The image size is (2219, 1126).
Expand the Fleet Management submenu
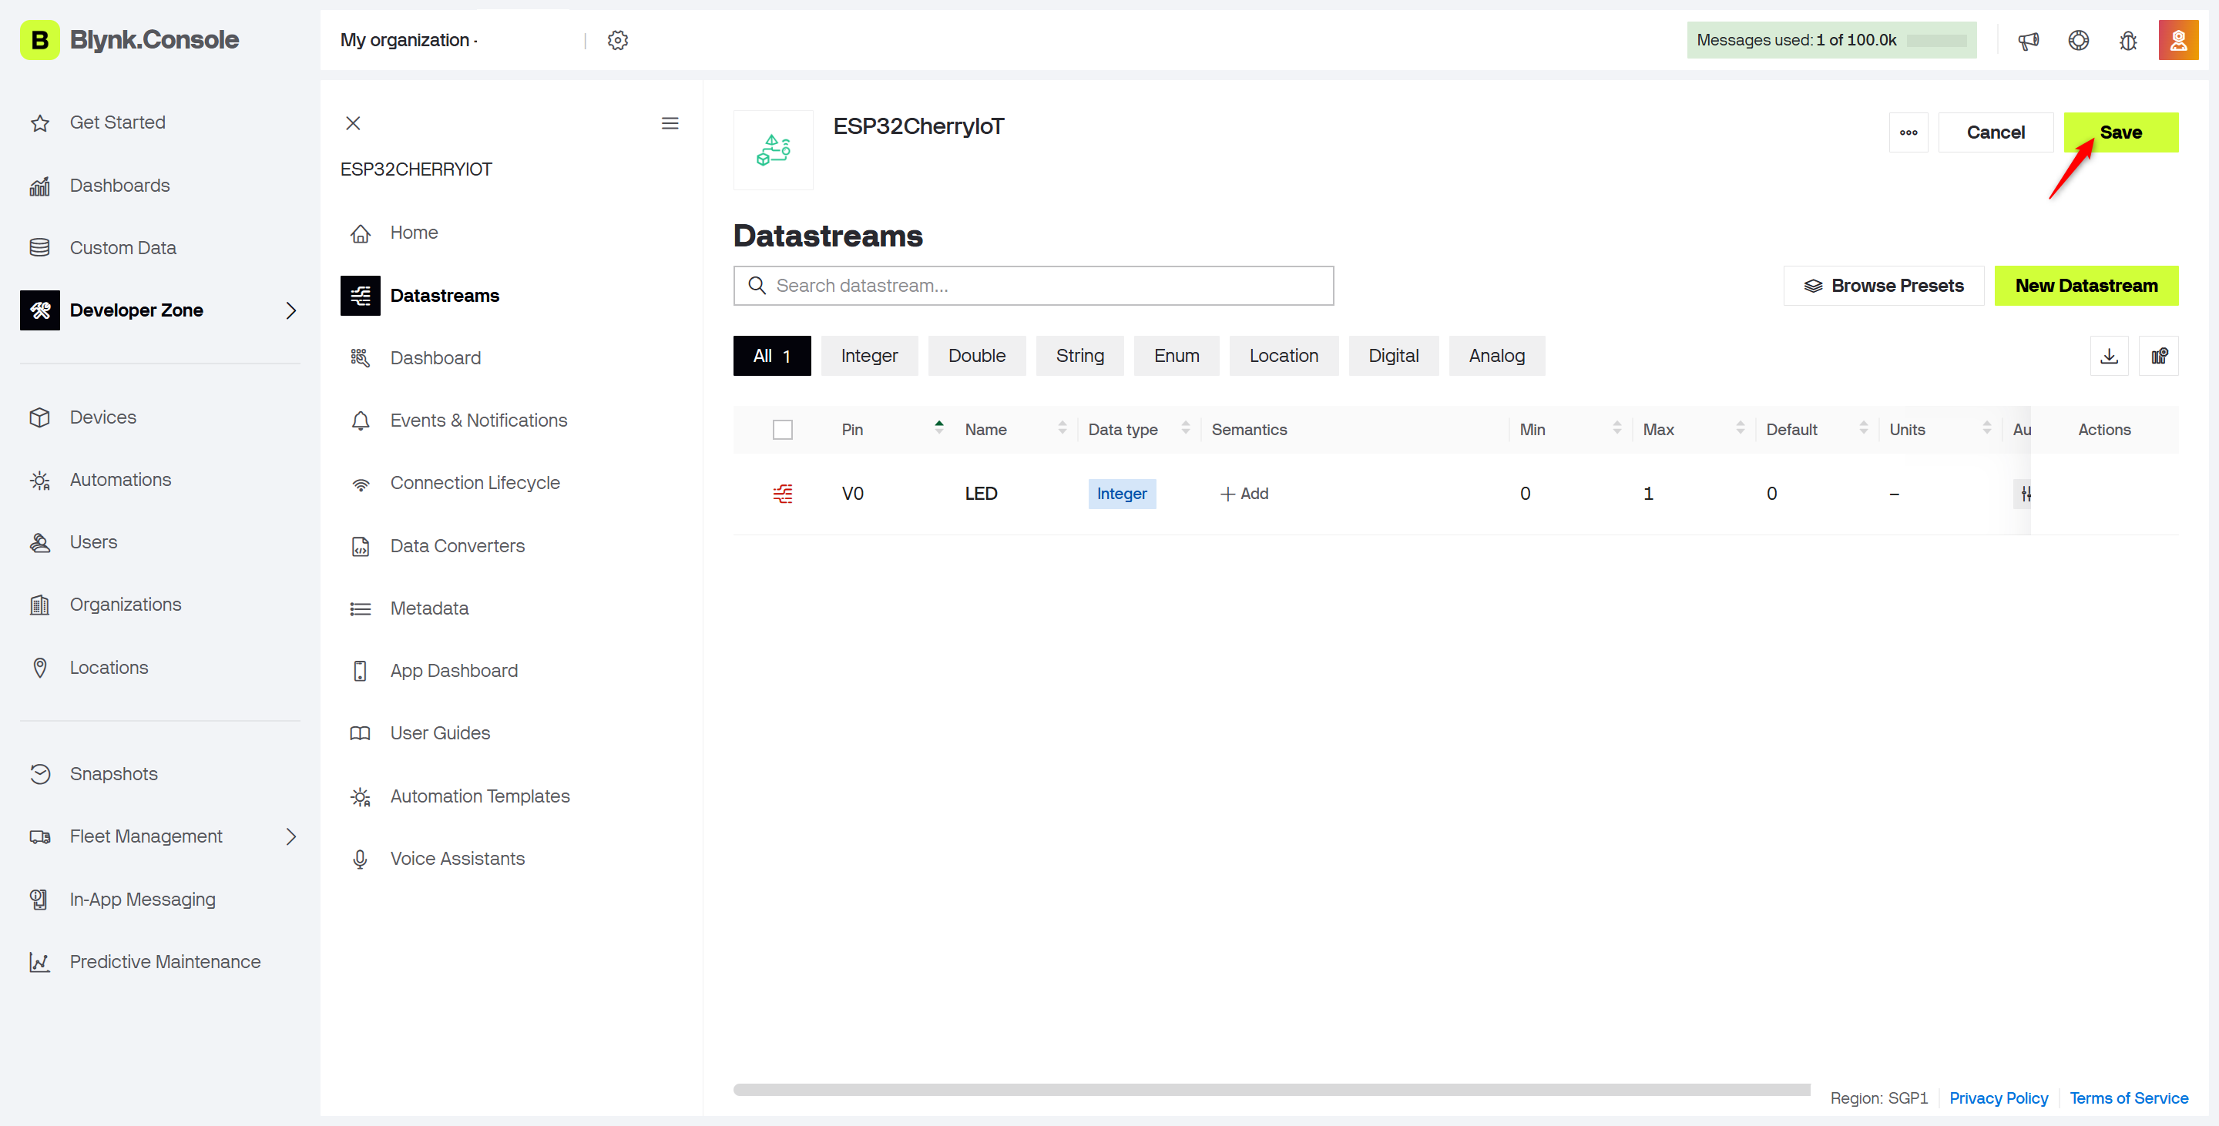(291, 836)
